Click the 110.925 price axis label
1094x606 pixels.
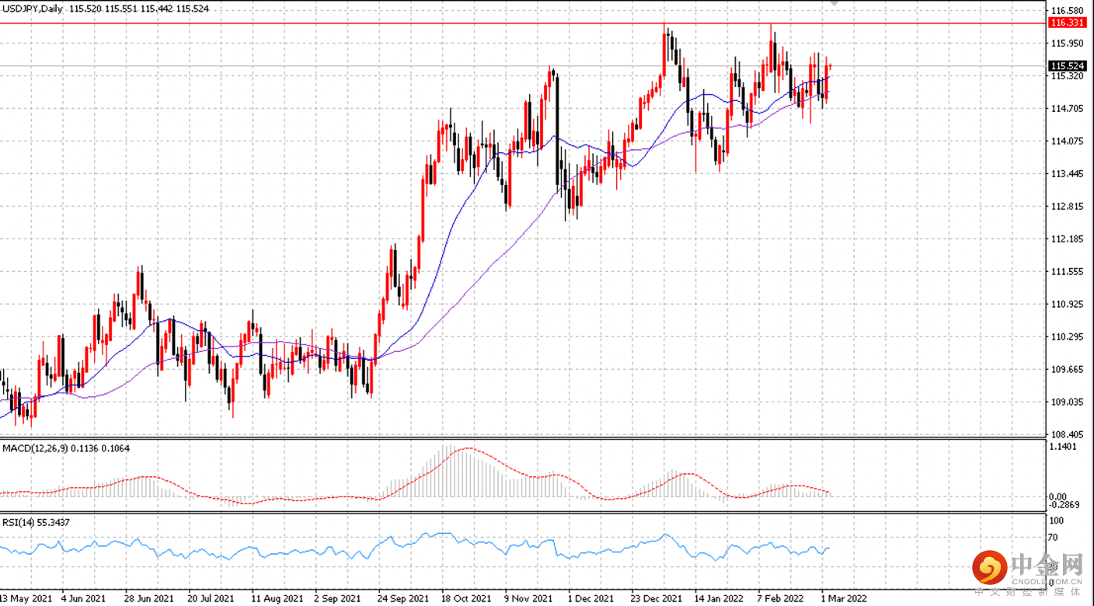coord(1066,305)
